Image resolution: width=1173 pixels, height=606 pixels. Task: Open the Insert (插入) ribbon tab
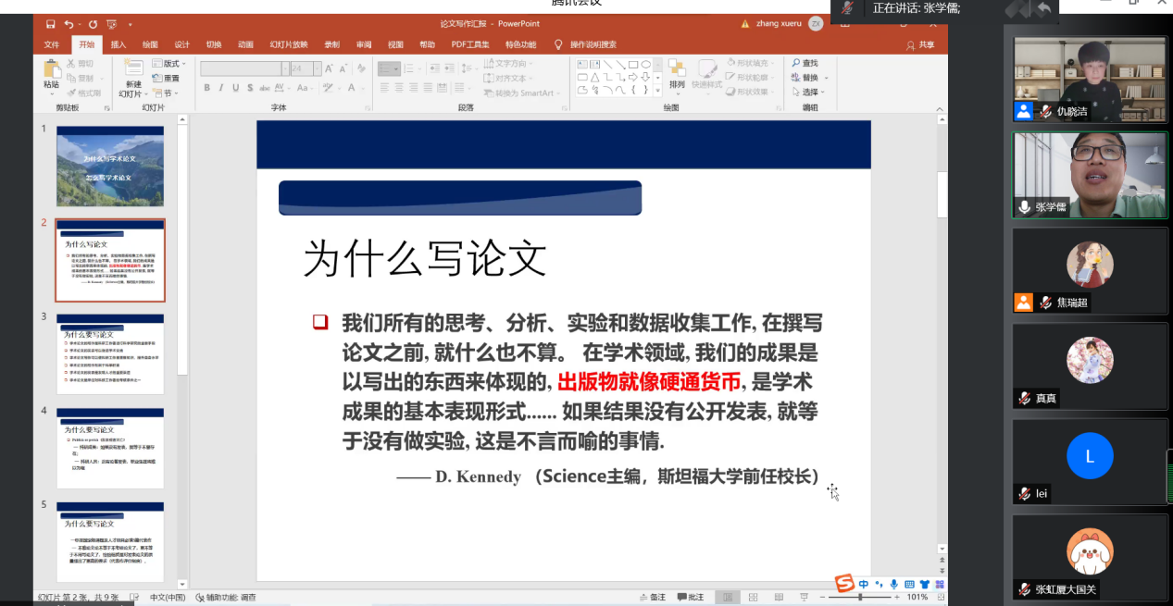tap(119, 44)
